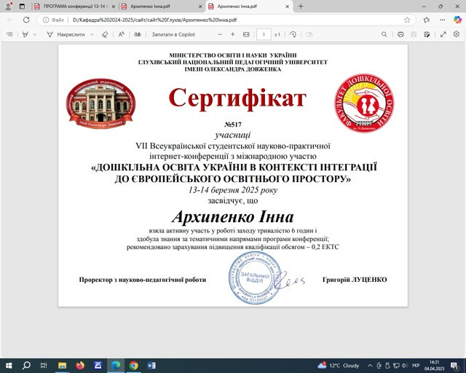This screenshot has width=466, height=373.
Task: Expand the Накреслити pen options dropdown
Action: point(92,34)
